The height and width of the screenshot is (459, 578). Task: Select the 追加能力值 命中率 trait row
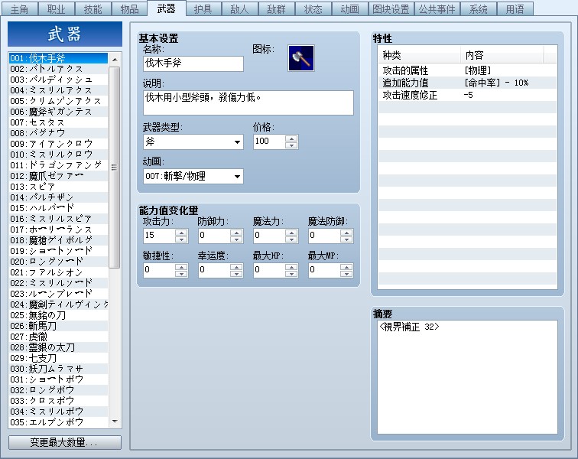[x=467, y=83]
